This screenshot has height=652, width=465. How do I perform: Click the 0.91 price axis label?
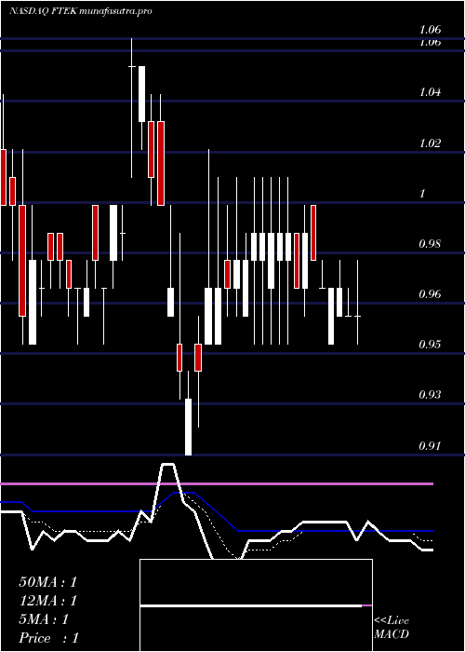(x=430, y=446)
